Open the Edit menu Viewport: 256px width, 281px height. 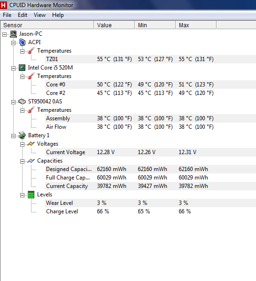pyautogui.click(x=23, y=15)
